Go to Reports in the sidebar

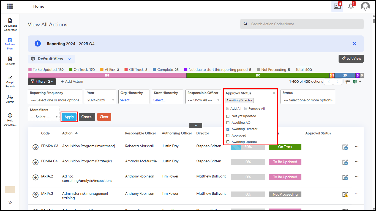point(10,61)
